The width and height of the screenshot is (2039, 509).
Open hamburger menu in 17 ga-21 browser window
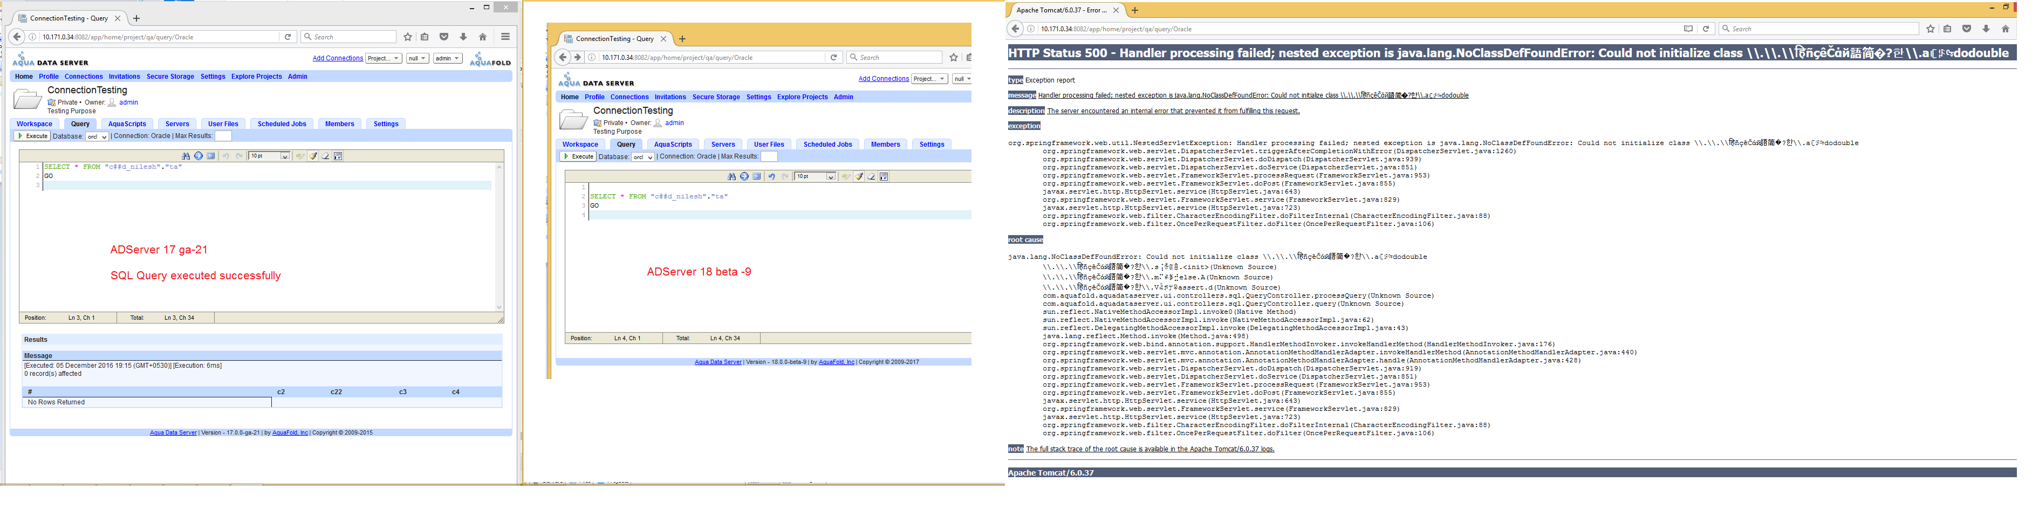505,37
